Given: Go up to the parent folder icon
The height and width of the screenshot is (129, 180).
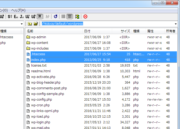Looking at the screenshot, I should tap(30, 24).
